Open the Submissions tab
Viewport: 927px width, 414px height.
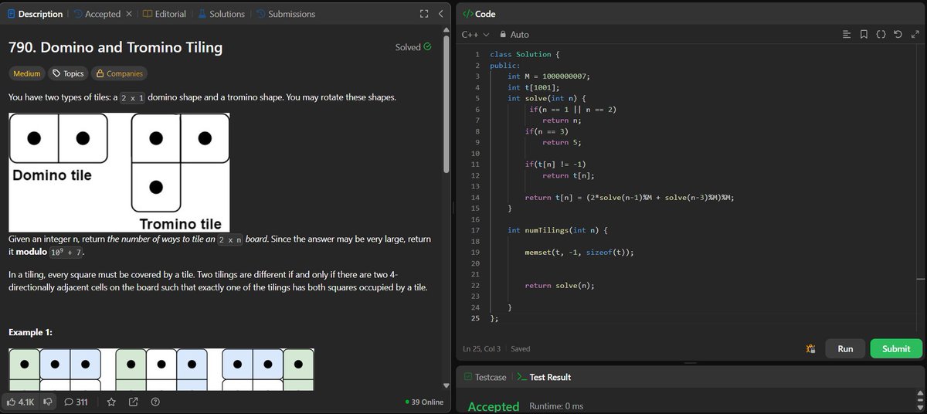[x=285, y=14]
